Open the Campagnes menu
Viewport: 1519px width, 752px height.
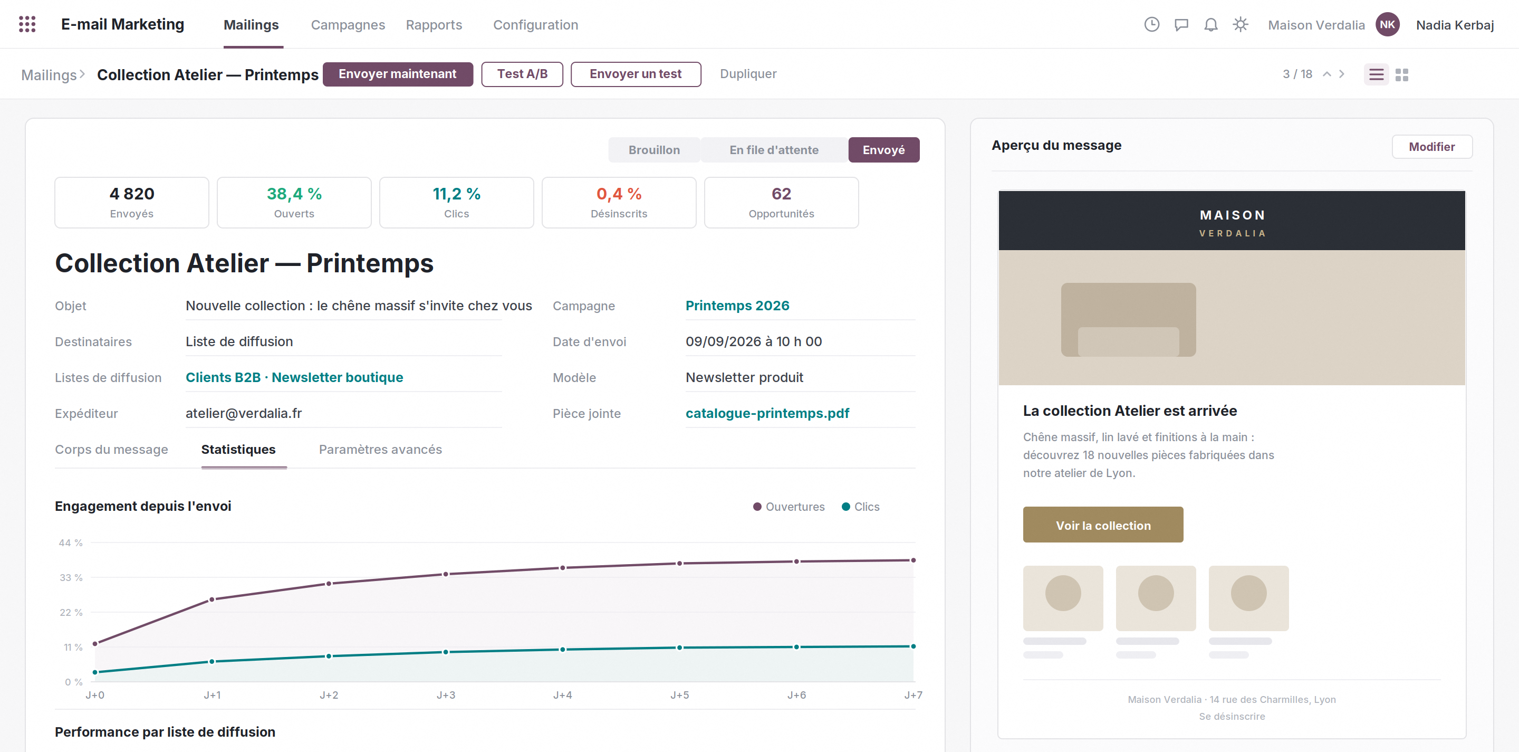pyautogui.click(x=348, y=25)
